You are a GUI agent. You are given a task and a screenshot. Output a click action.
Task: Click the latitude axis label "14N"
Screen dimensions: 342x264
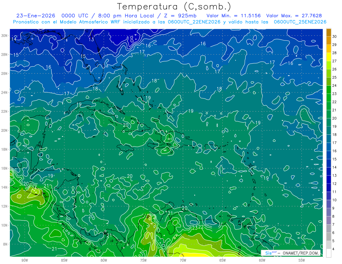tap(5, 187)
